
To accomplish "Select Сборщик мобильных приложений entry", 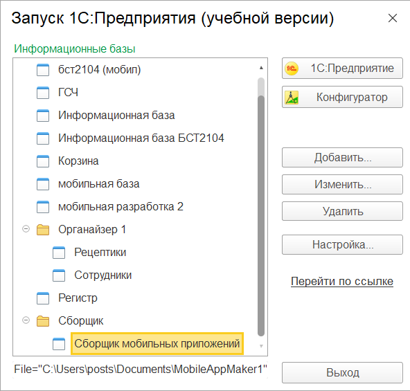I will click(x=157, y=344).
